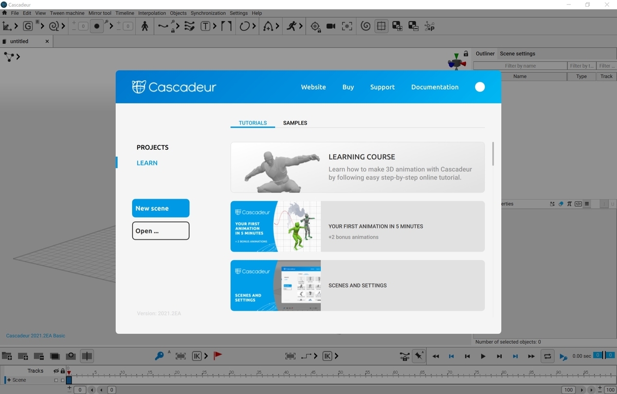Image resolution: width=617 pixels, height=394 pixels.
Task: Expand the arrow beside the T tool
Action: click(x=214, y=26)
